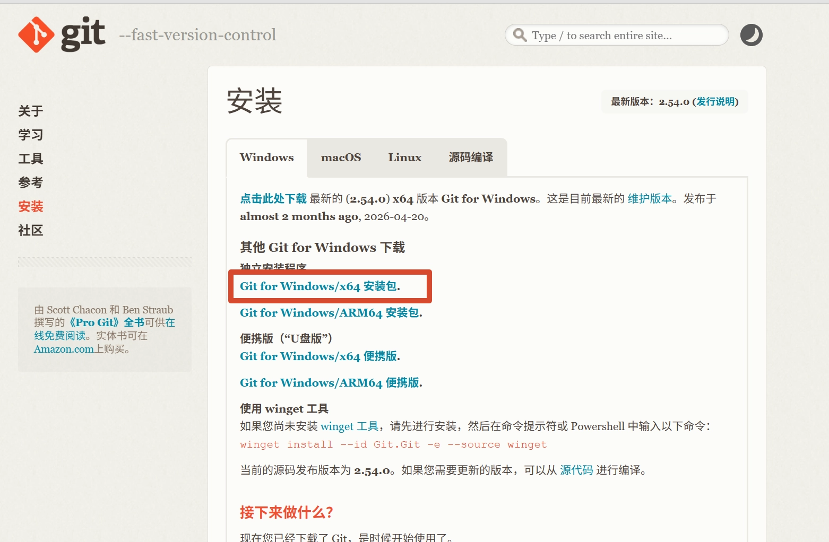This screenshot has width=829, height=542.
Task: Open the 源代码 link
Action: point(576,470)
